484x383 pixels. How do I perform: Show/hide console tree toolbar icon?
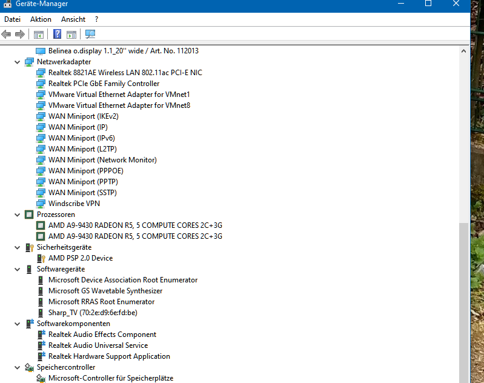(x=39, y=35)
